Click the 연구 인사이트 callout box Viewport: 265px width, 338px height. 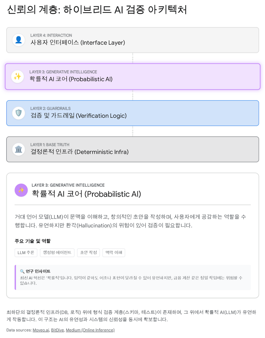pos(132,277)
